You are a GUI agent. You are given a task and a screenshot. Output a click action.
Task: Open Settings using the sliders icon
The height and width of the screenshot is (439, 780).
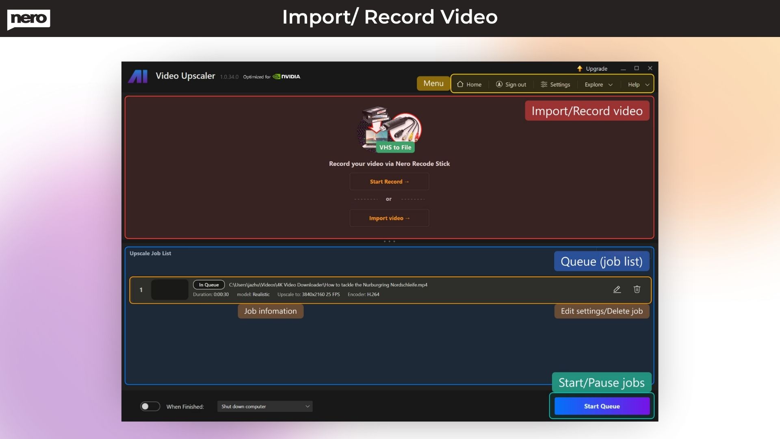click(544, 84)
